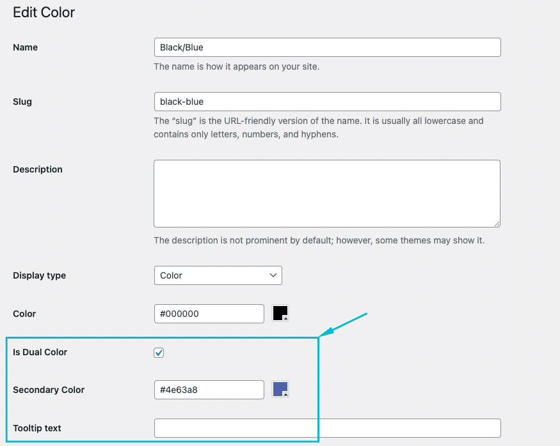Expand the Display type dropdown
The height and width of the screenshot is (446, 560).
[218, 275]
